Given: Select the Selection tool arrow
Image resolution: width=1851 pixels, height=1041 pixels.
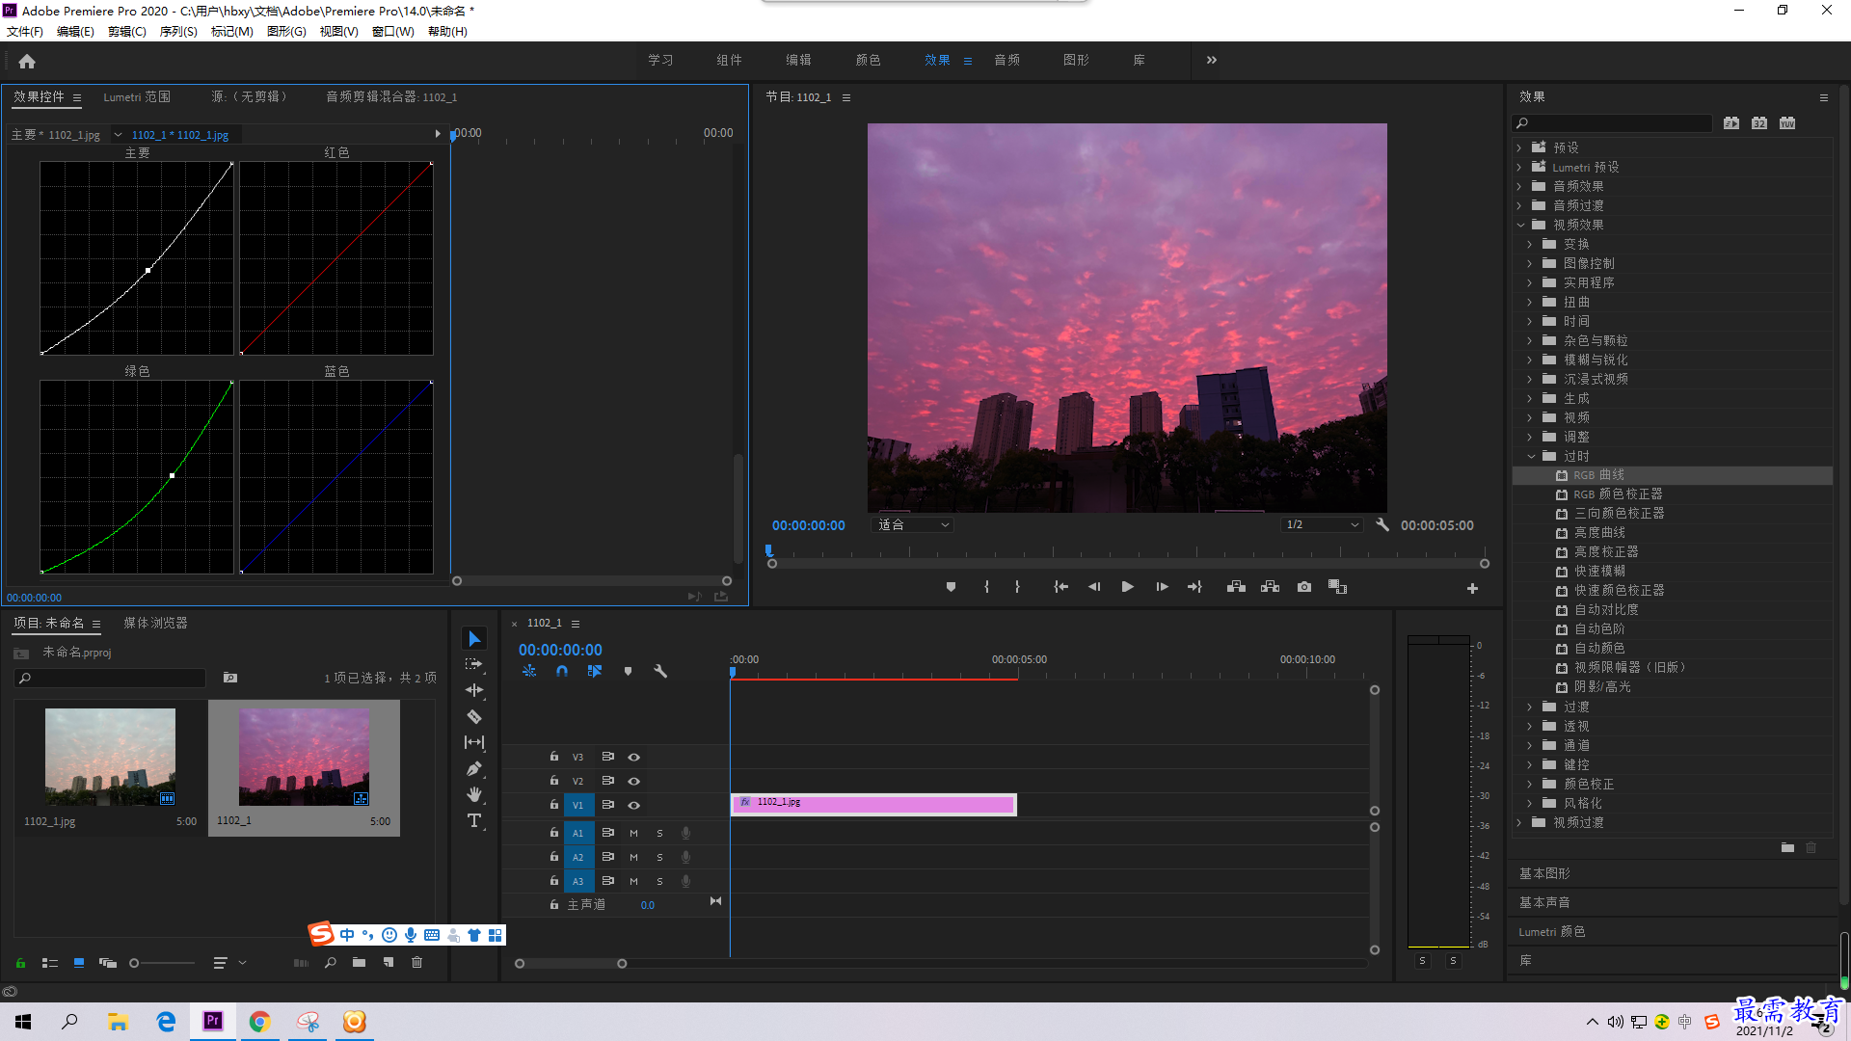Looking at the screenshot, I should click(474, 639).
